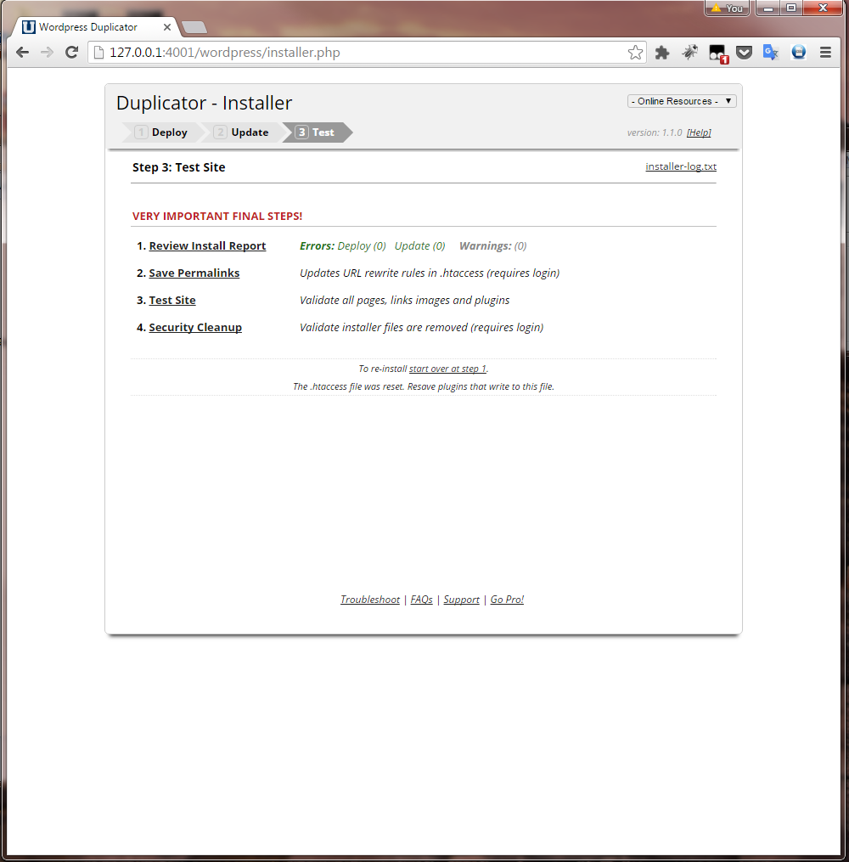Open the Test Site link
Viewport: 849px width, 862px height.
(x=172, y=300)
